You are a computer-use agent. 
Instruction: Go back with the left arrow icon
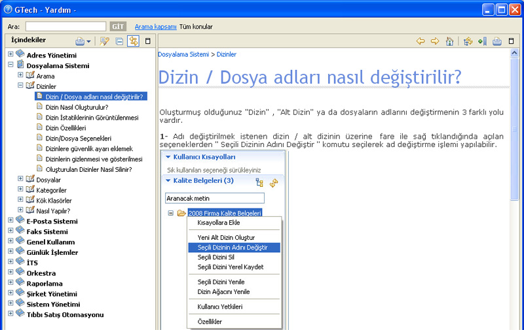tap(421, 41)
